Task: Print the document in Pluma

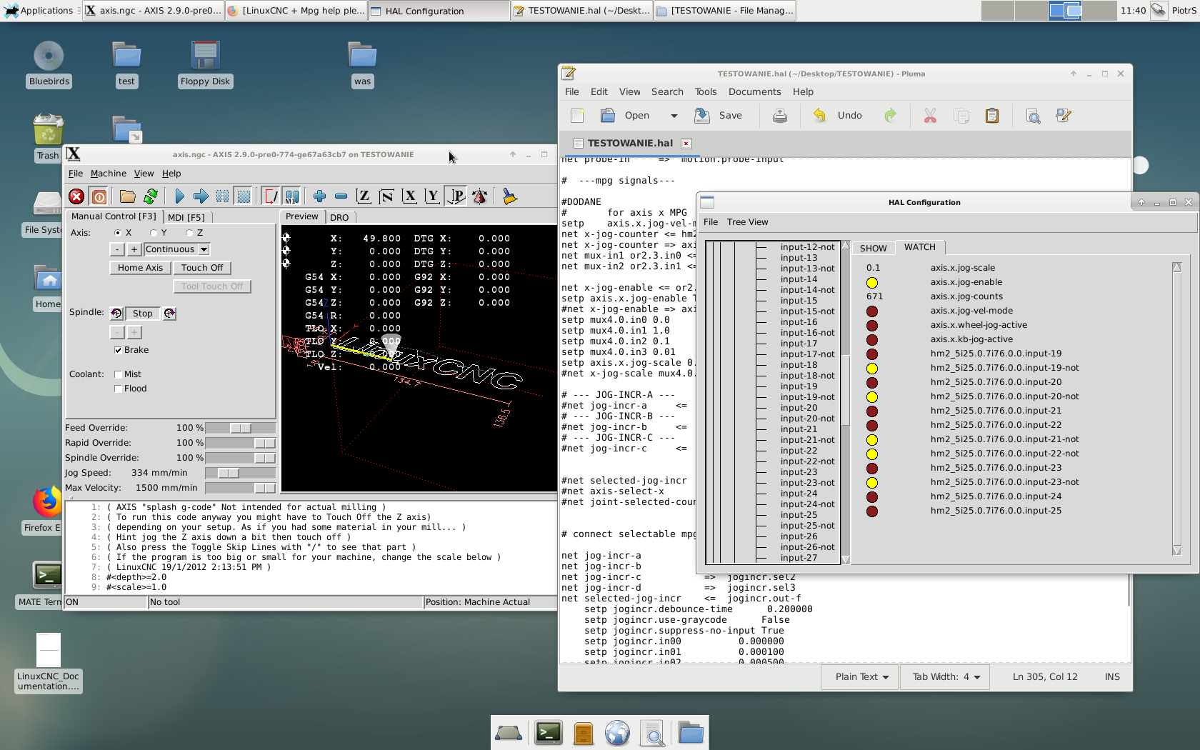Action: coord(780,116)
